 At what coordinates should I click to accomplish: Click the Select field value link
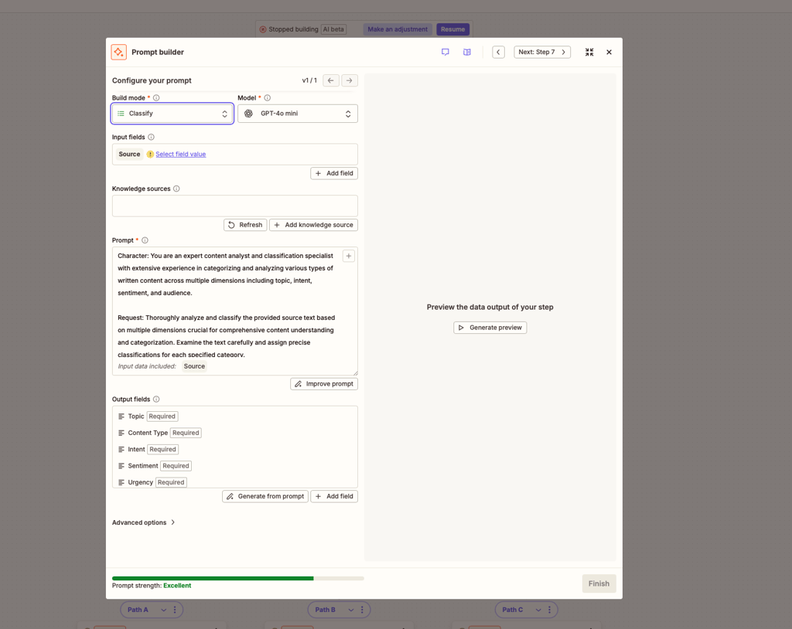(x=181, y=155)
